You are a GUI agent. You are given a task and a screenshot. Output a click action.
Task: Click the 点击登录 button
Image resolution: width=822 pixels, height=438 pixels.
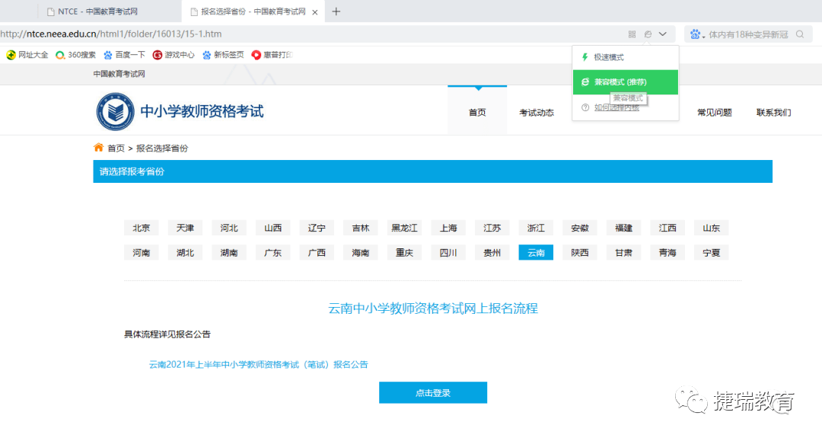(432, 393)
